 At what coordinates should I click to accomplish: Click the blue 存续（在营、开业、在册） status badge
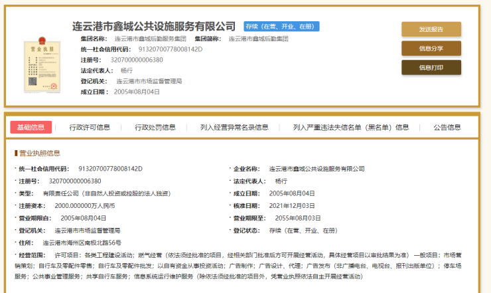click(282, 27)
